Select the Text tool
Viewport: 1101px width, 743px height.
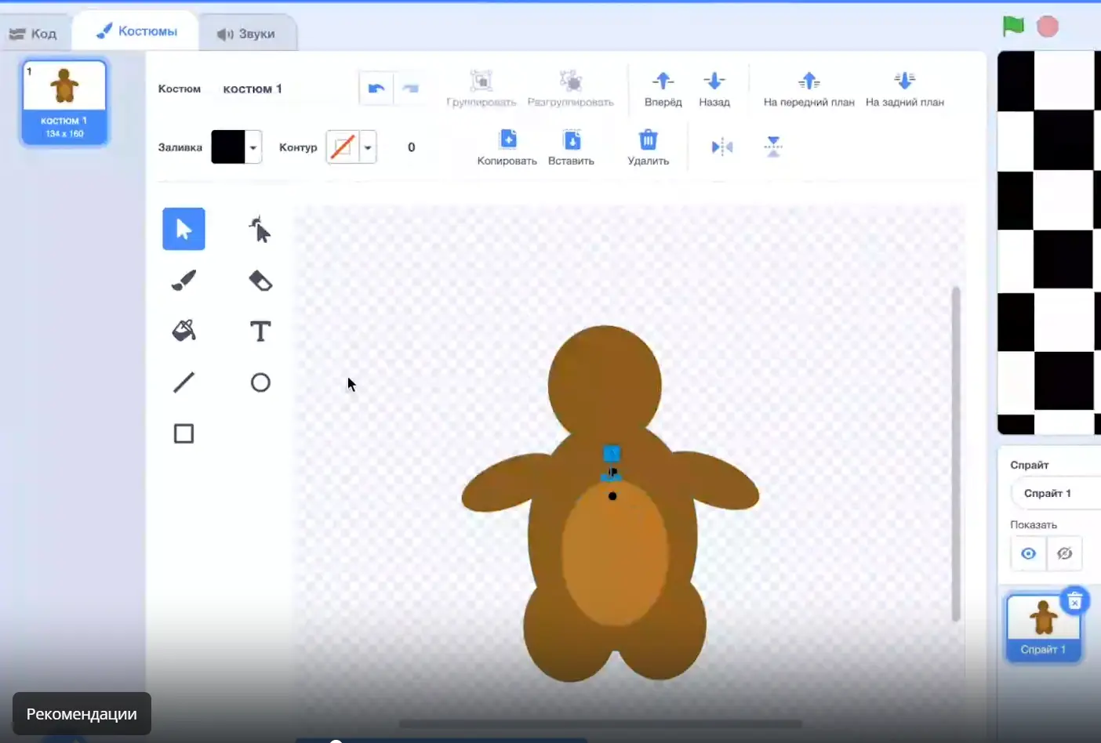click(260, 331)
